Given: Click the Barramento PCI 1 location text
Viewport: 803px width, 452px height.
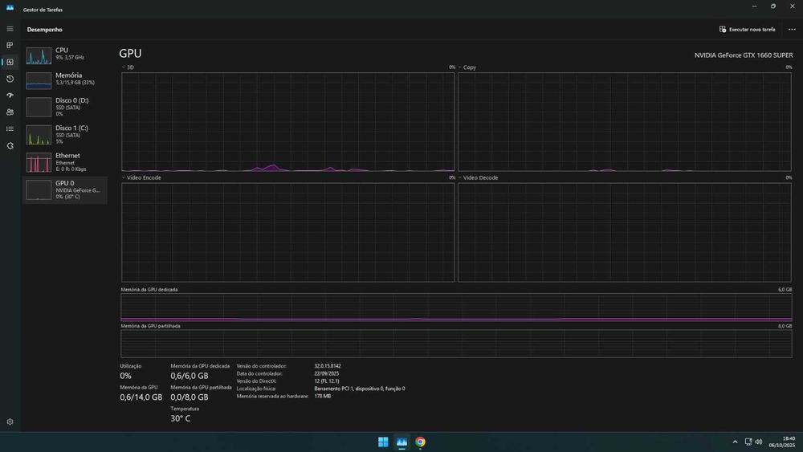Looking at the screenshot, I should 360,389.
